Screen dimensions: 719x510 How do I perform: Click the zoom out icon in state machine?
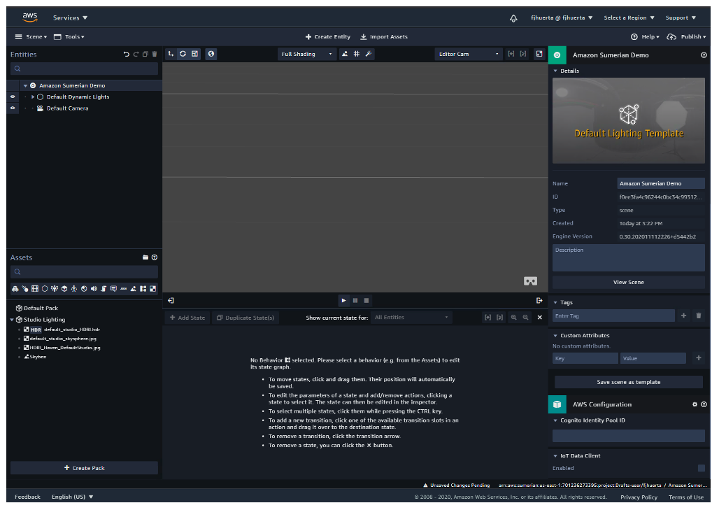(525, 318)
